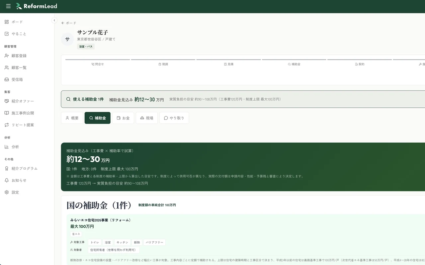
Task: Click the 省エネ tag
Action: click(76, 234)
